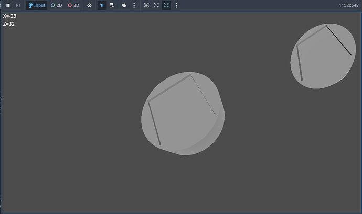The width and height of the screenshot is (362, 214).
Task: Click the 1152x648 resolution label
Action: [x=349, y=5]
